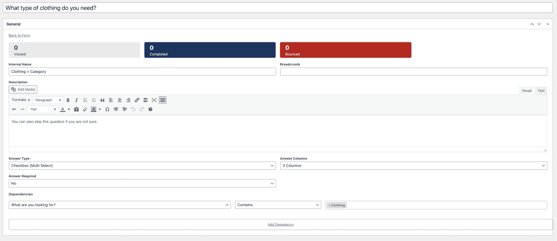Apply the background color
Viewport: 557px width, 241px height.
pyautogui.click(x=94, y=109)
